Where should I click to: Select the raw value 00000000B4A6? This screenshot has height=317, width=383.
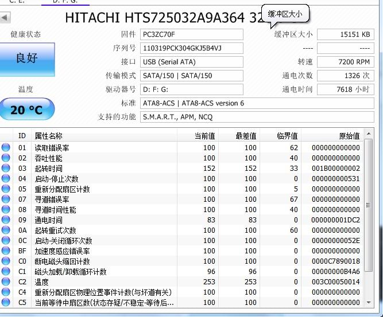tap(336, 272)
